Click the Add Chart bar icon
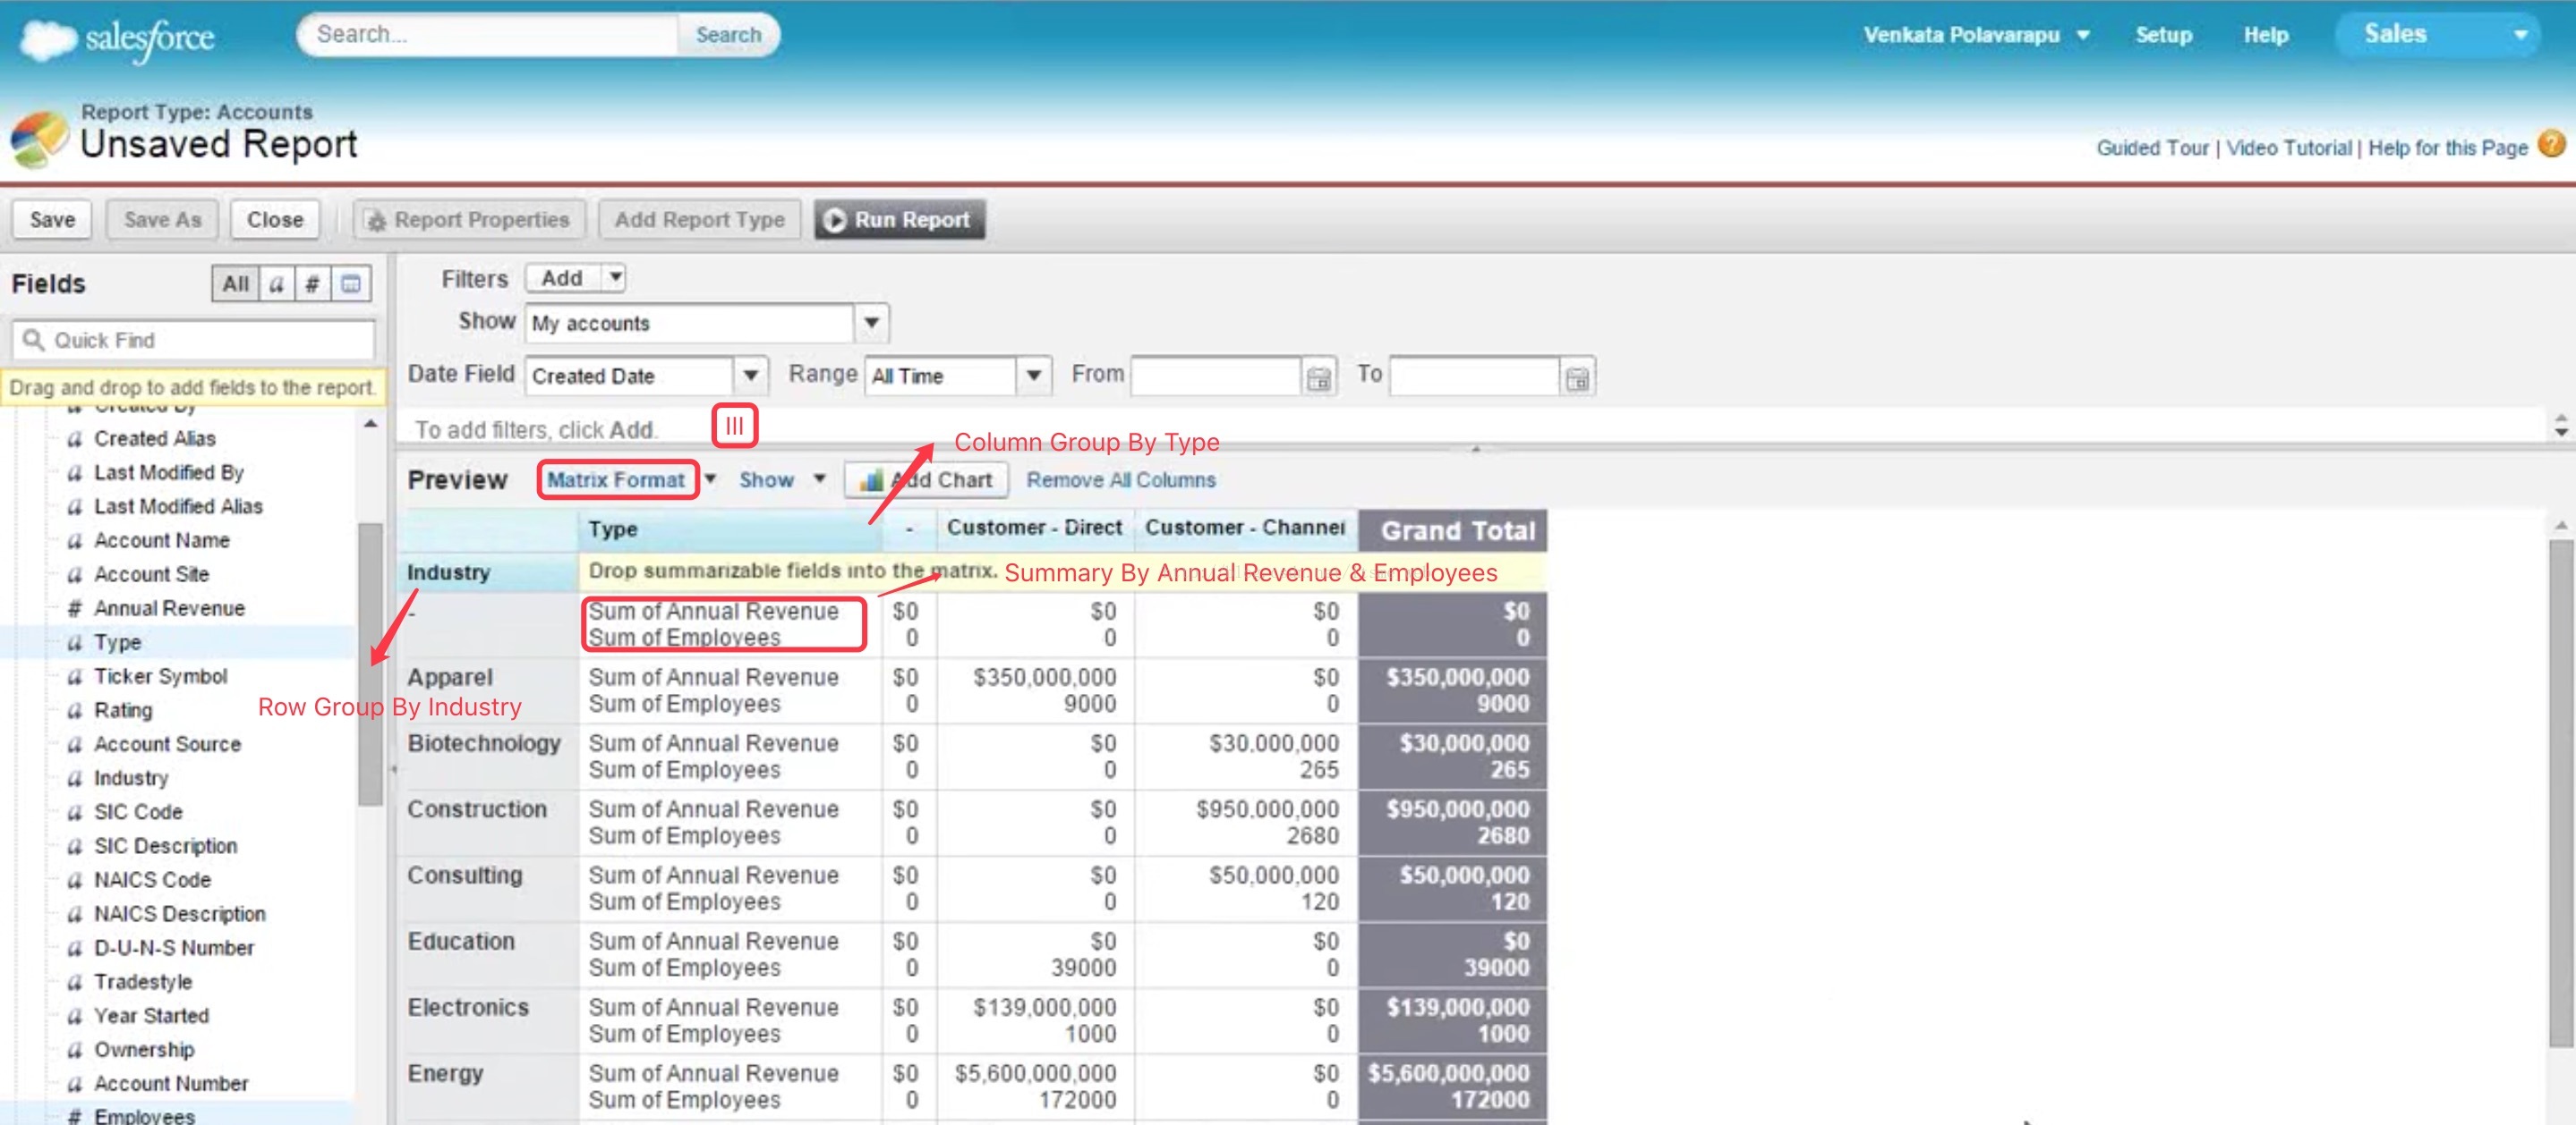This screenshot has width=2576, height=1125. tap(871, 480)
